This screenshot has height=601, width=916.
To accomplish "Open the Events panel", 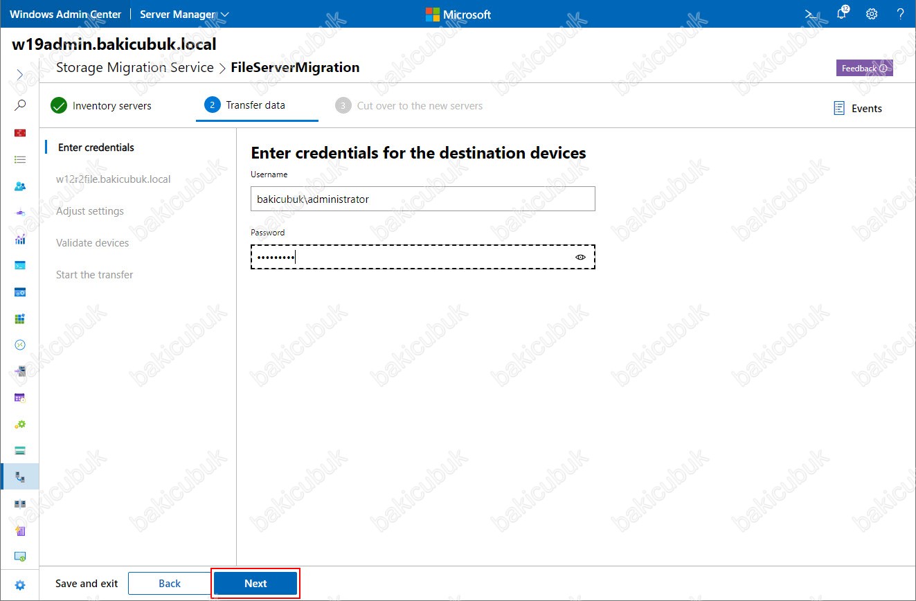I will coord(858,108).
